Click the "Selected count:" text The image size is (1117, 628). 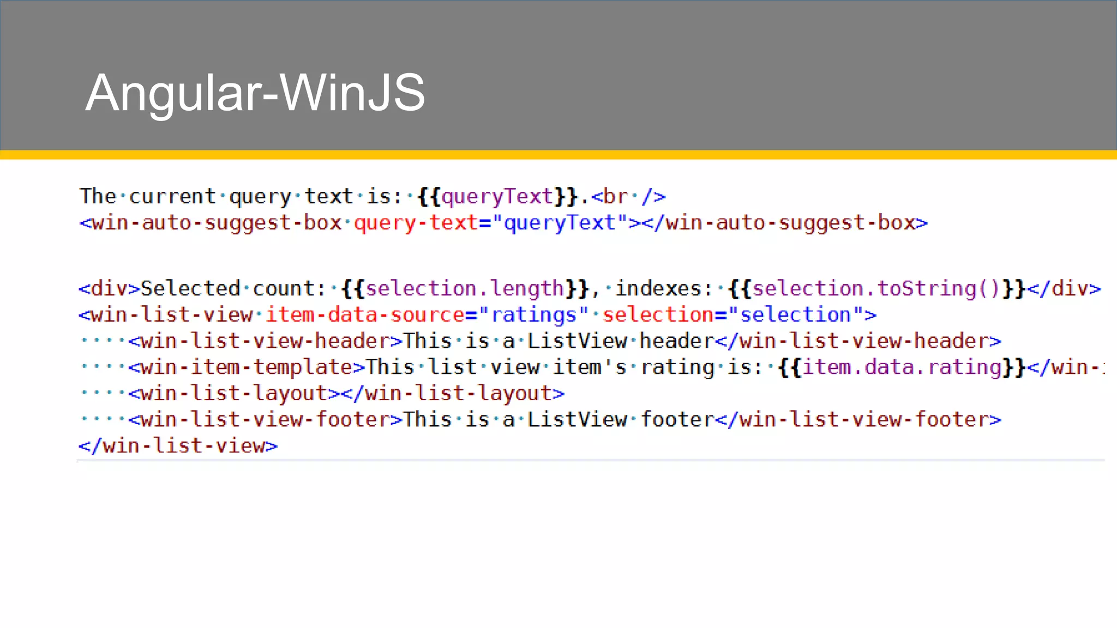tap(233, 288)
